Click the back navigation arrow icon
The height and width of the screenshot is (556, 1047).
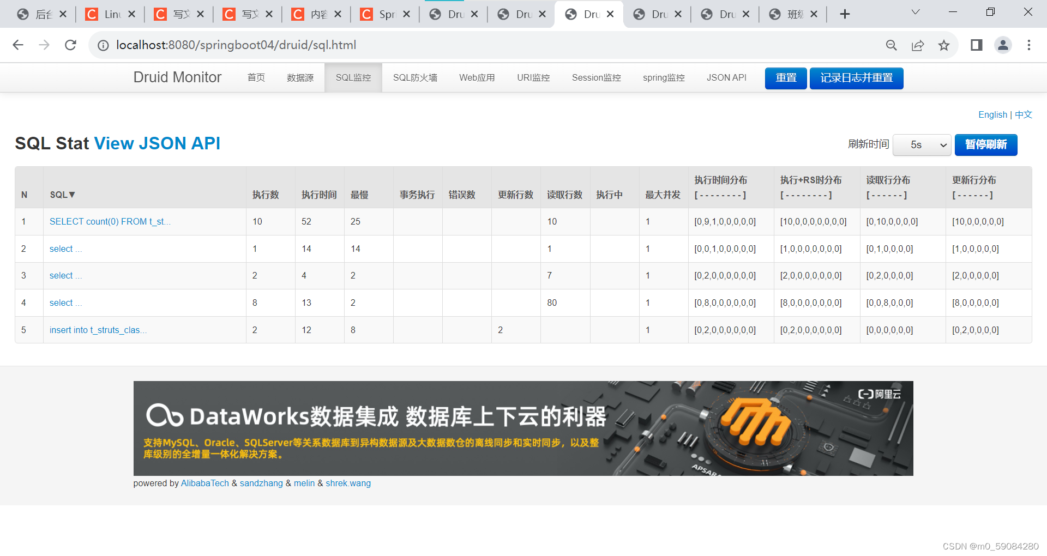(x=17, y=45)
